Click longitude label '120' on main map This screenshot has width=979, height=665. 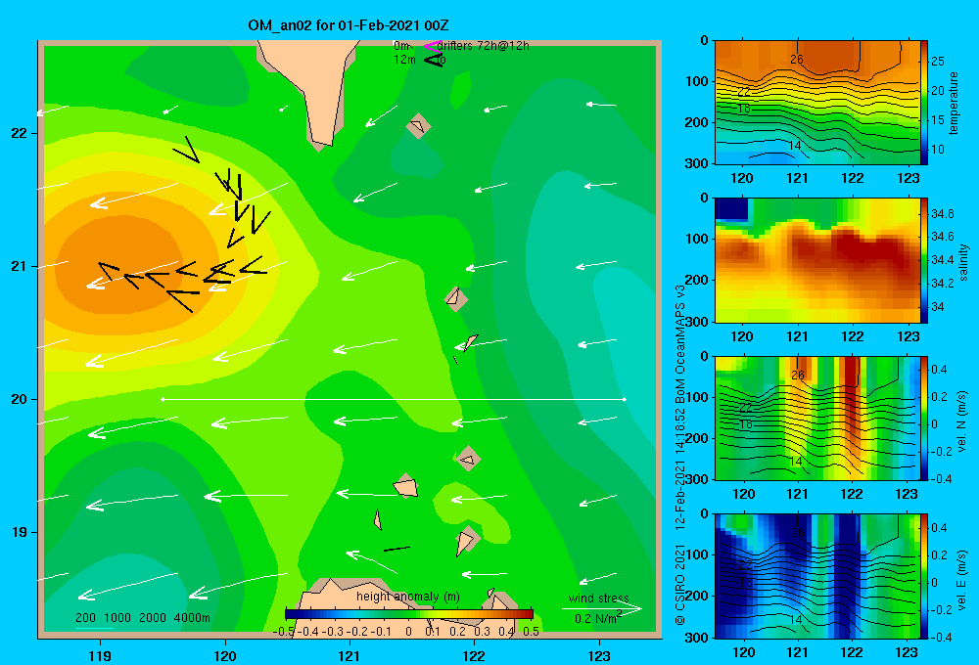[225, 655]
